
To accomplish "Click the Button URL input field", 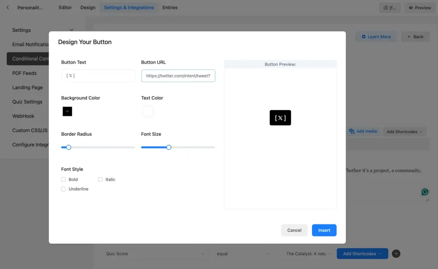I will (178, 76).
